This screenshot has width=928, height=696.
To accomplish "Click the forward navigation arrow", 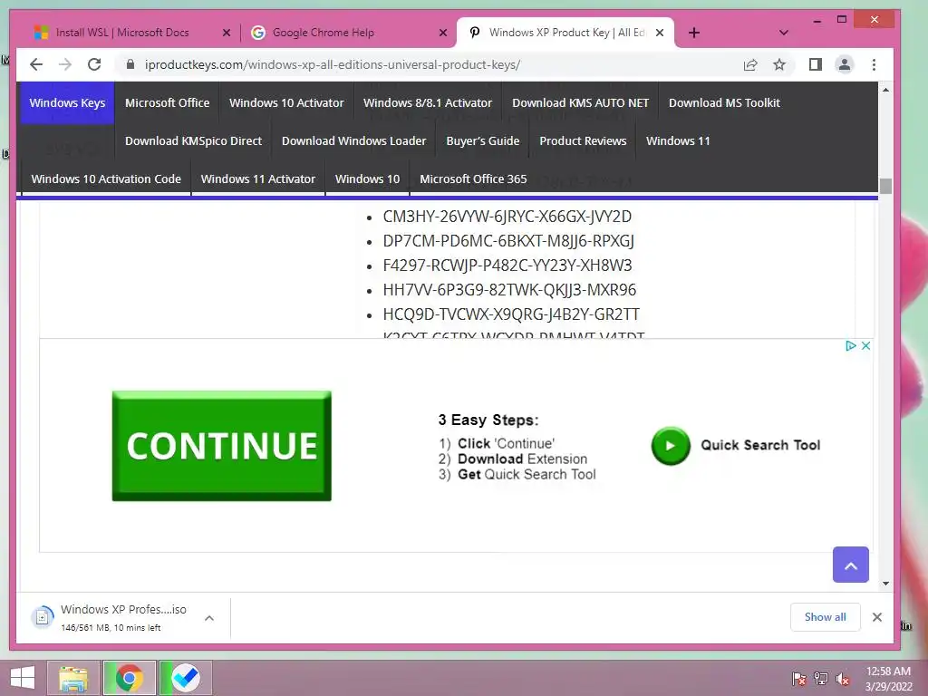I will [x=65, y=64].
